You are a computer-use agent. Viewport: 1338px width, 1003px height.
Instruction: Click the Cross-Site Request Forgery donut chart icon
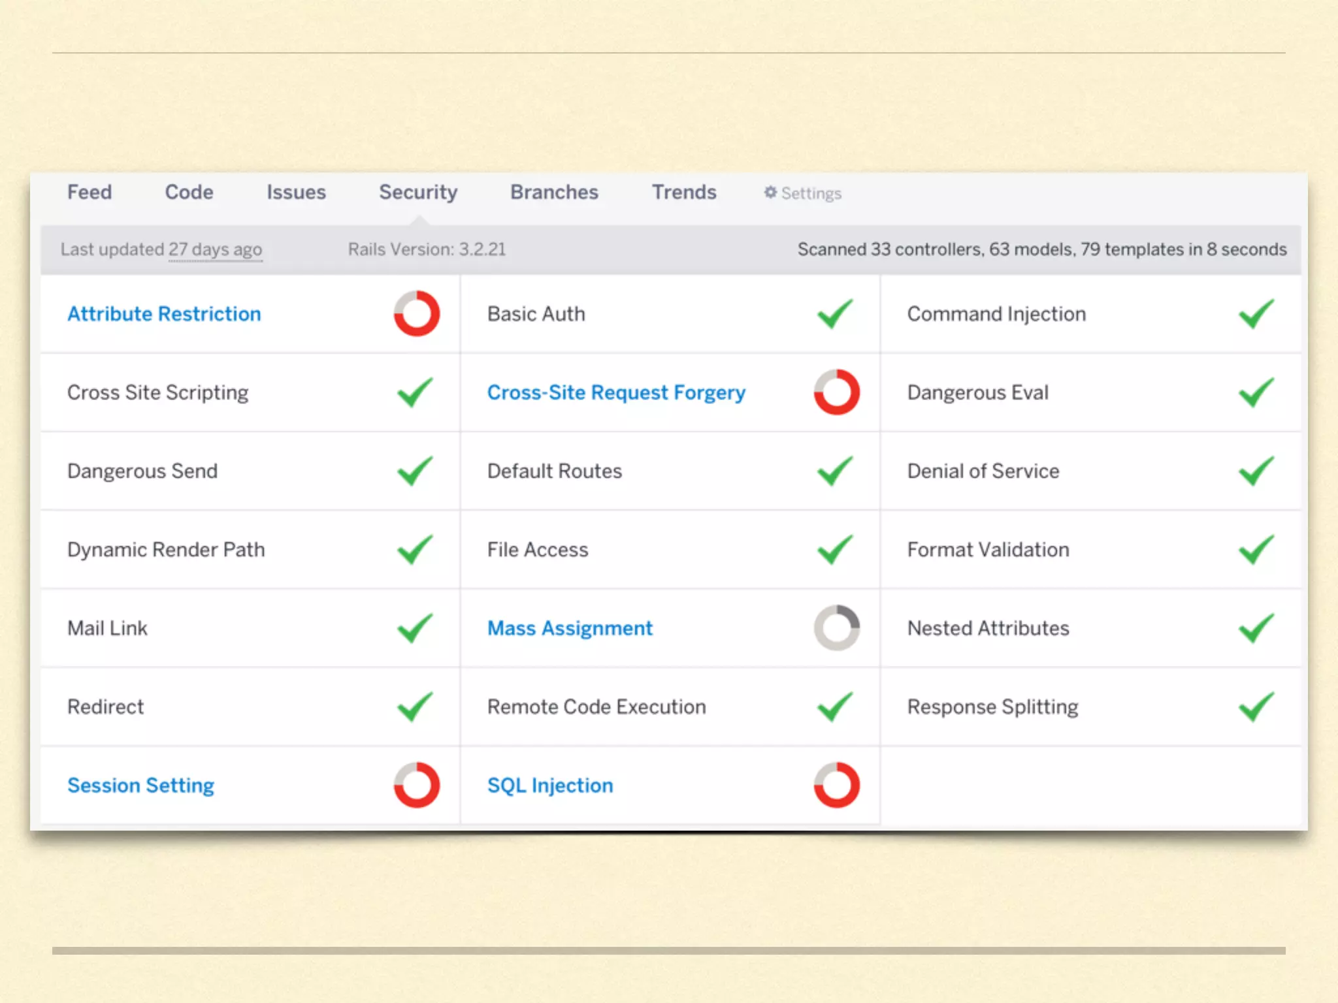pos(836,392)
